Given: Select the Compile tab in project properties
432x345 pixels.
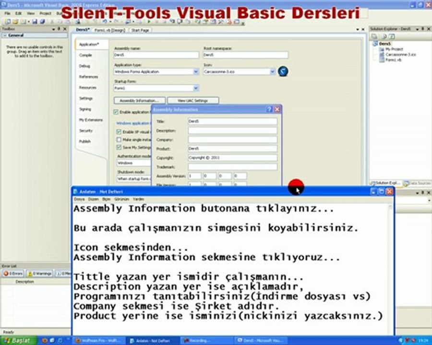Looking at the screenshot, I should [x=85, y=55].
